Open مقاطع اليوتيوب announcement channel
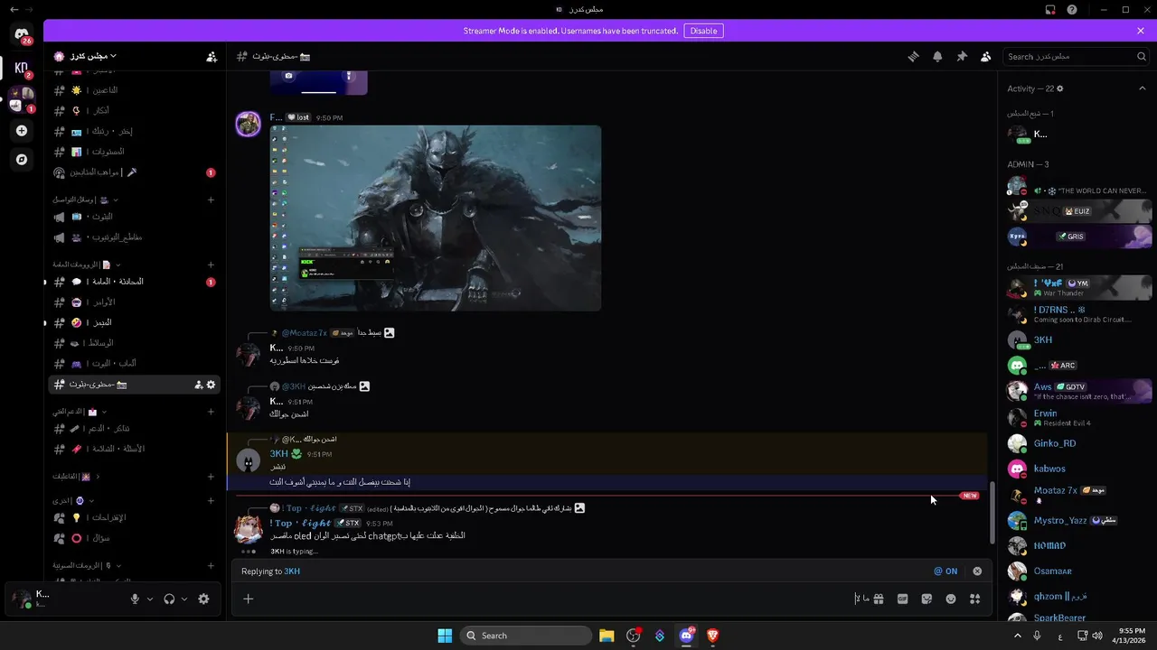 (133, 237)
